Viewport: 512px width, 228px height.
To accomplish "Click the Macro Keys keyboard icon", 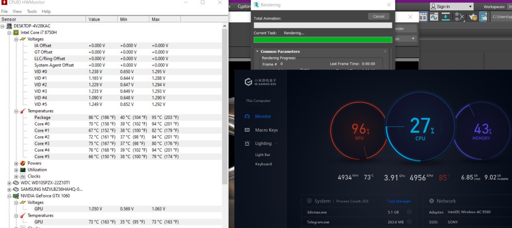I will [x=247, y=130].
